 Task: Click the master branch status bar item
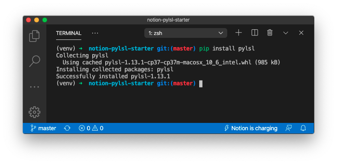coord(43,128)
